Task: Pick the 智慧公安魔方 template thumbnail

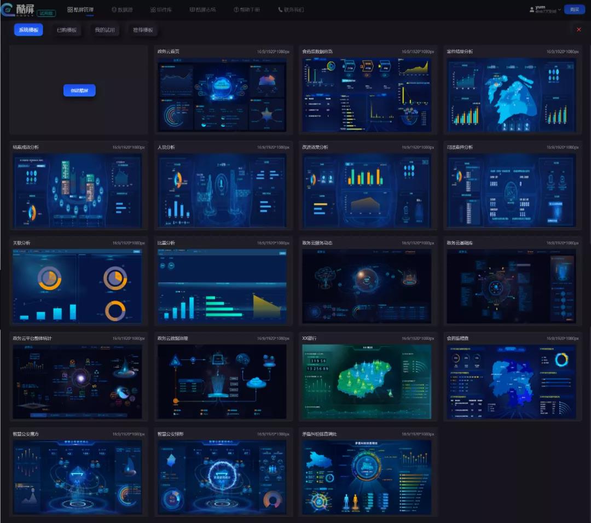Action: pos(77,477)
